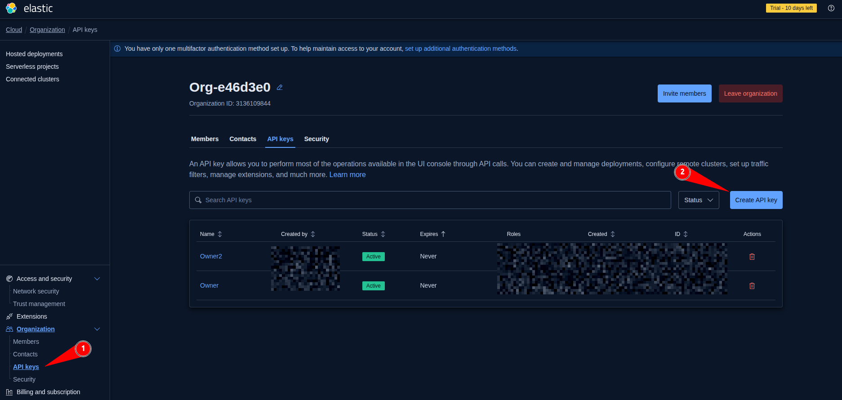Click the Access and security shield icon
The image size is (842, 400).
[x=9, y=279]
